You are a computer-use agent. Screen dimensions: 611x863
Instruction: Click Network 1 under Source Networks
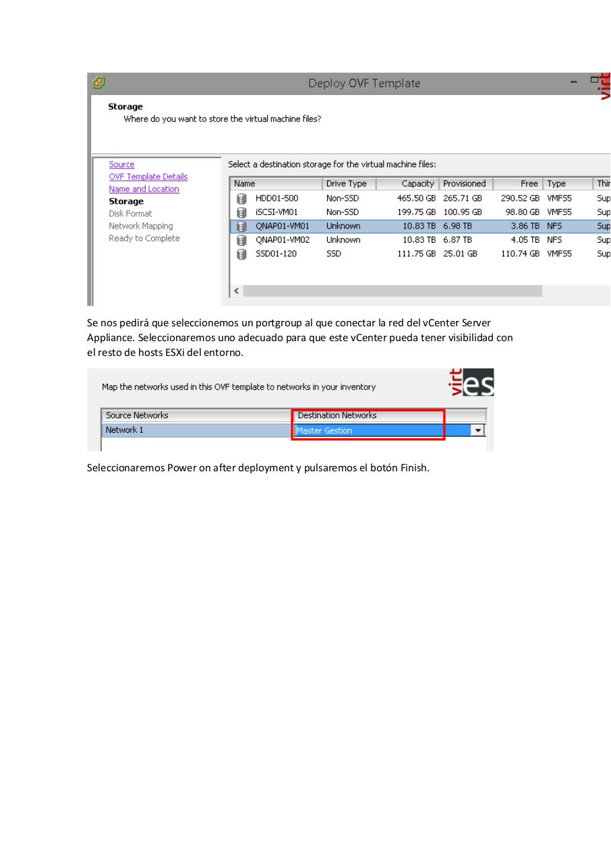(x=124, y=429)
